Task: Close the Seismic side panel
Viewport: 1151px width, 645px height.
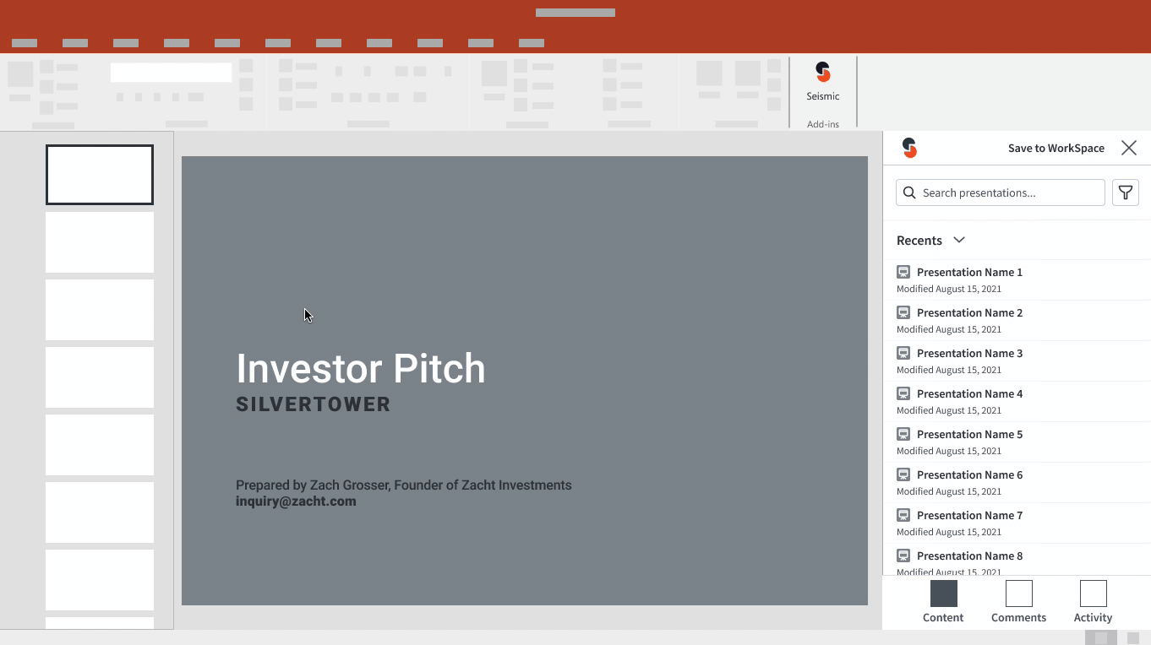Action: point(1129,148)
